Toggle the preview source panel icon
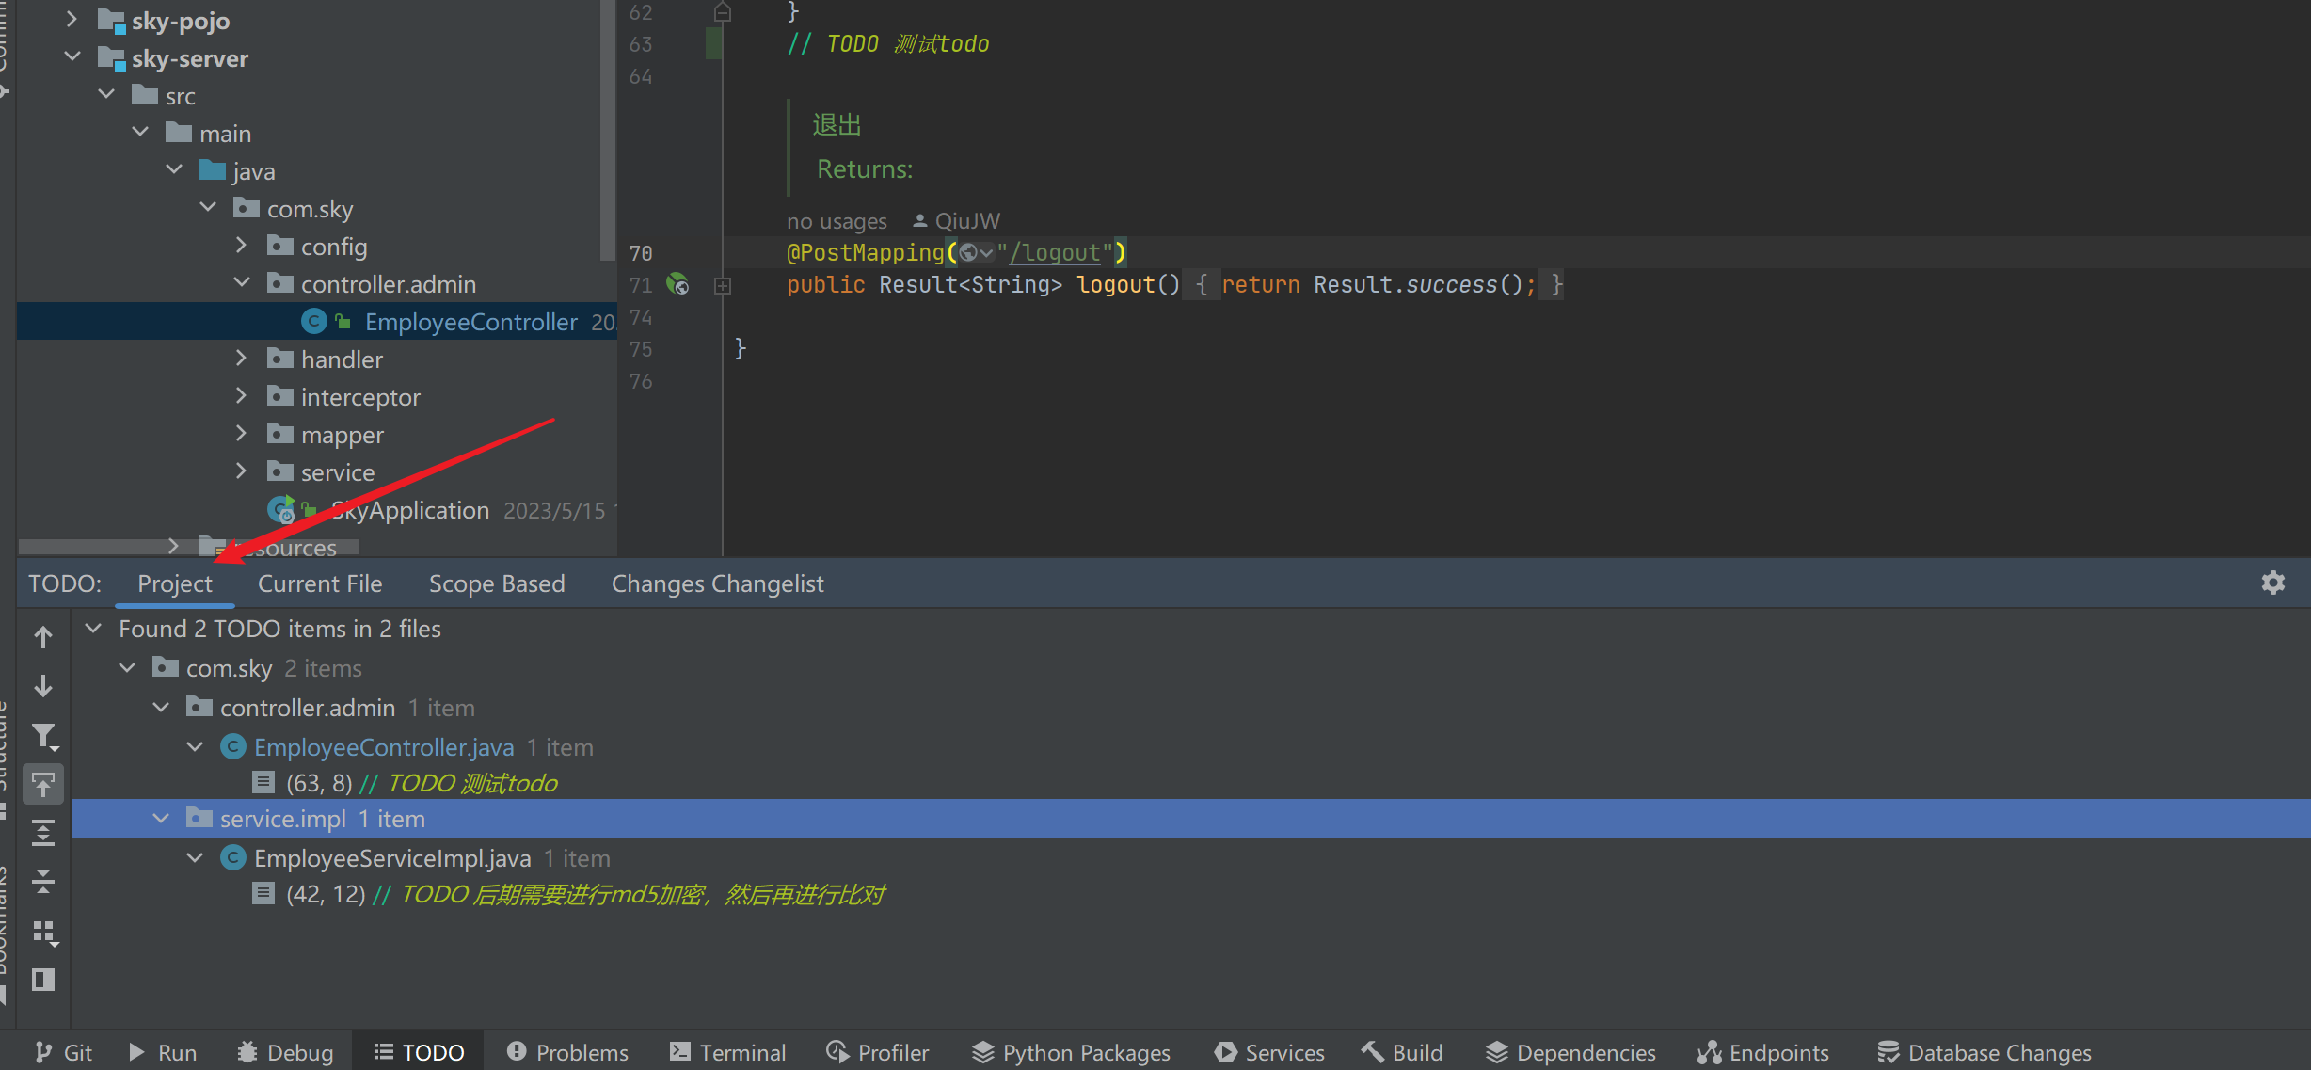2311x1070 pixels. pyautogui.click(x=43, y=980)
